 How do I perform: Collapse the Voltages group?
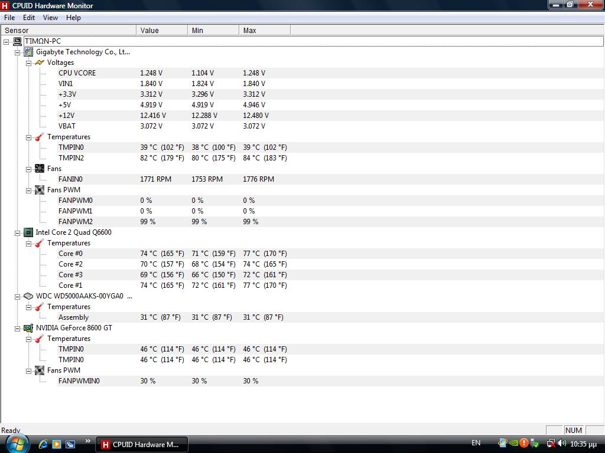[28, 63]
